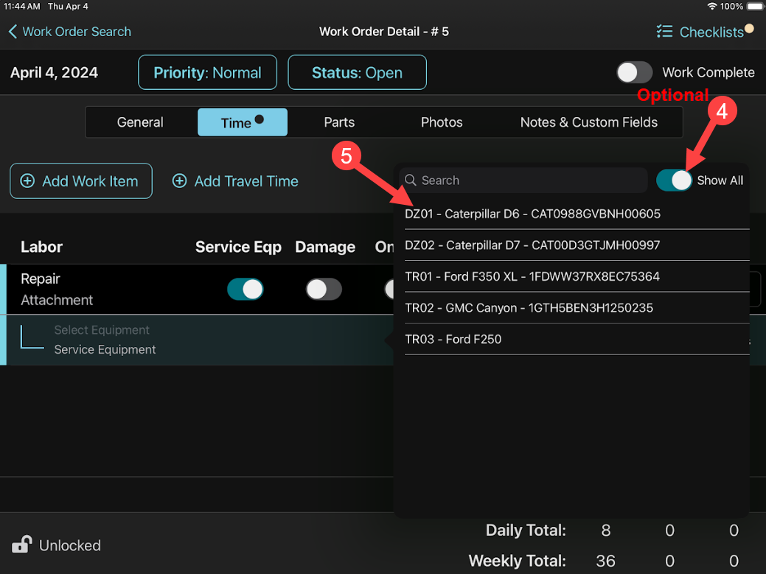
Task: Click the plus icon for Add Work Item
Action: pos(27,181)
